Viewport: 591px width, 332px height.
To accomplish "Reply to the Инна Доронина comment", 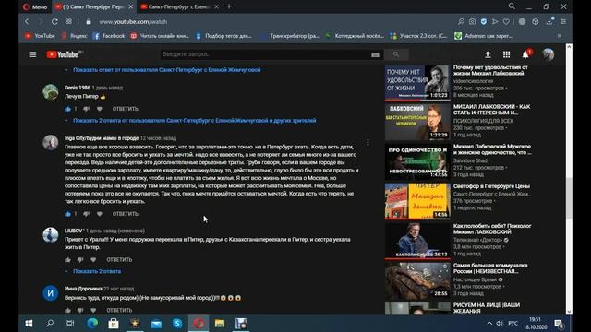I will pyautogui.click(x=119, y=310).
